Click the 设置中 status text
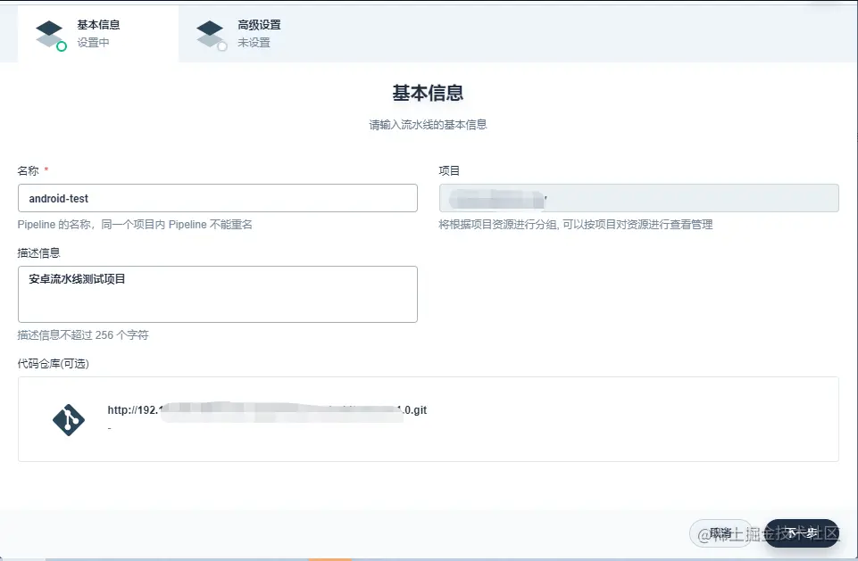Viewport: 858px width, 561px height. [x=93, y=43]
